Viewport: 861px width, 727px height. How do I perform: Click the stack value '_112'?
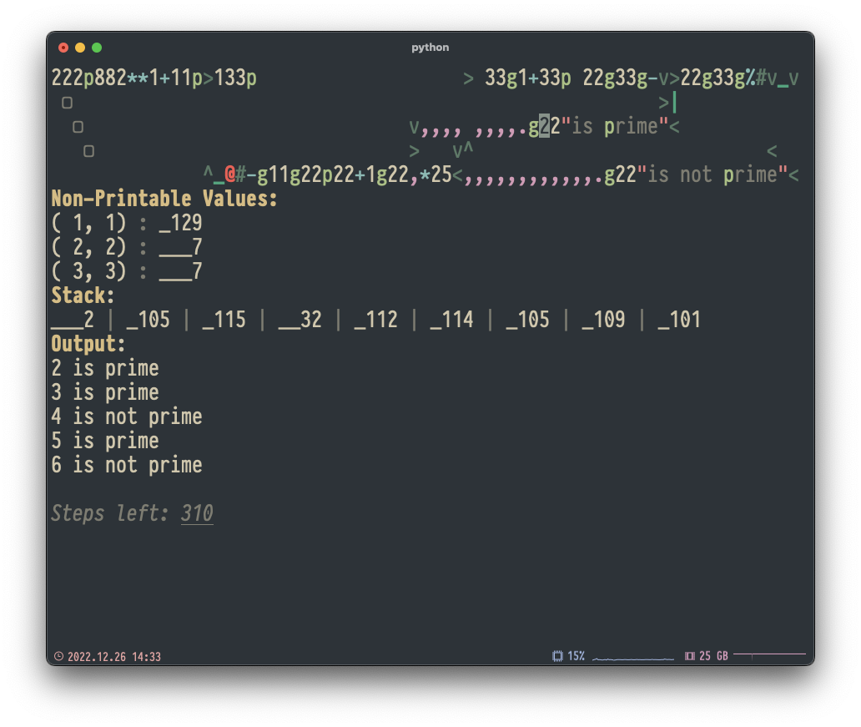click(375, 320)
